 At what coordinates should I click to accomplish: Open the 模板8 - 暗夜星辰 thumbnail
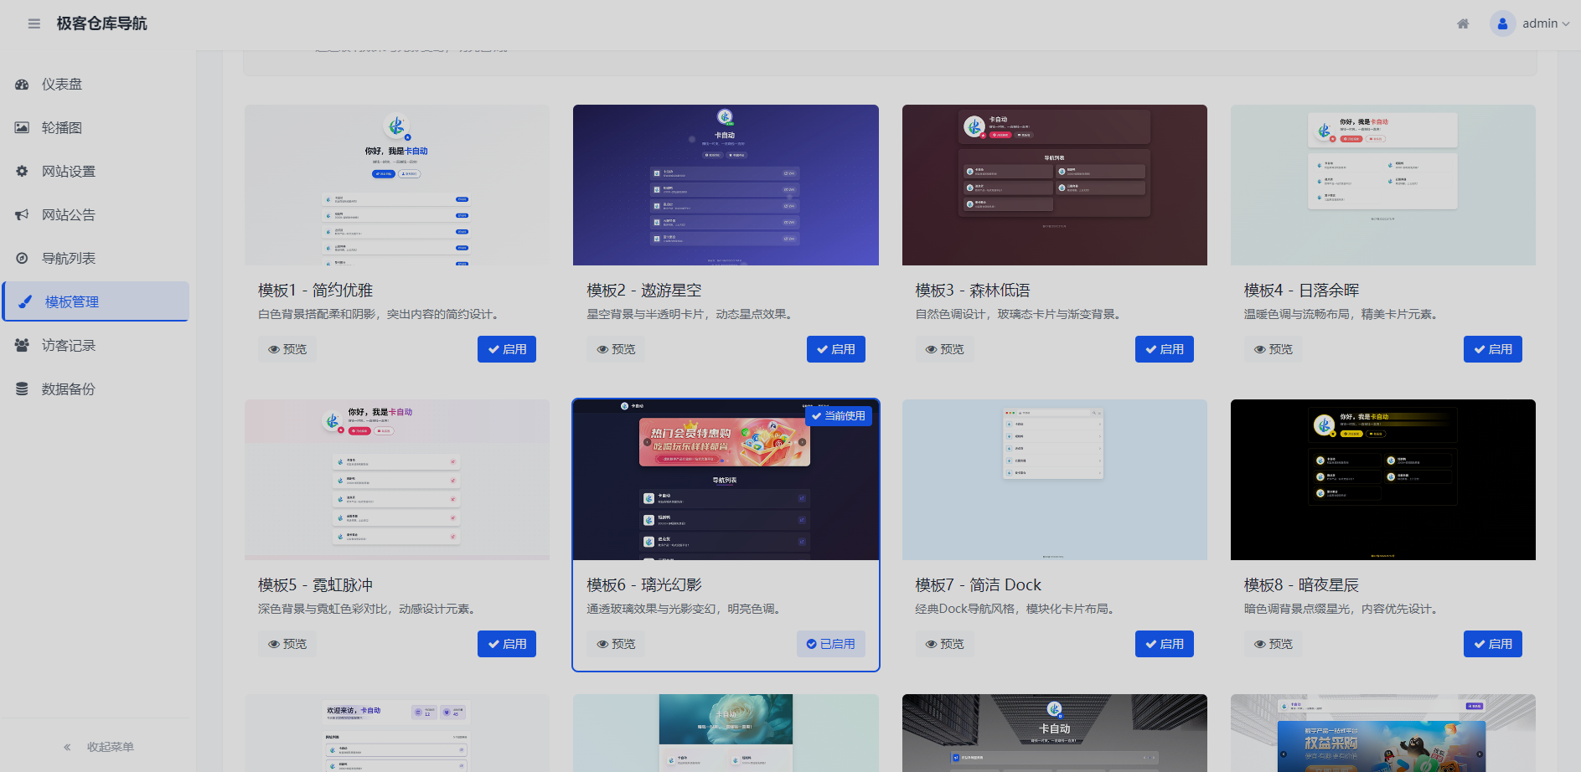click(1382, 479)
